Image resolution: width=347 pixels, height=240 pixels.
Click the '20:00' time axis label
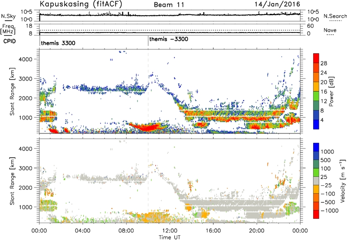pos(257,231)
